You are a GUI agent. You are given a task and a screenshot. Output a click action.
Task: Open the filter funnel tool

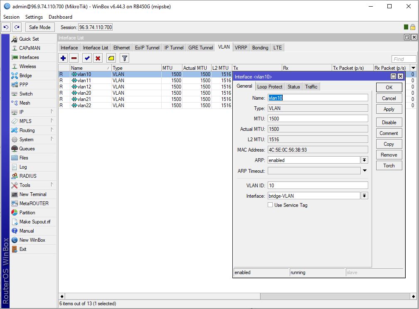tap(125, 58)
